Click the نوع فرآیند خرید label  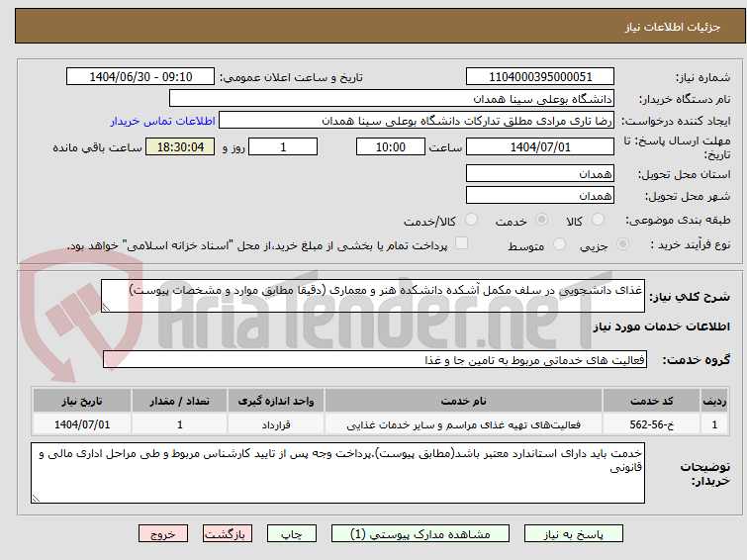click(691, 244)
